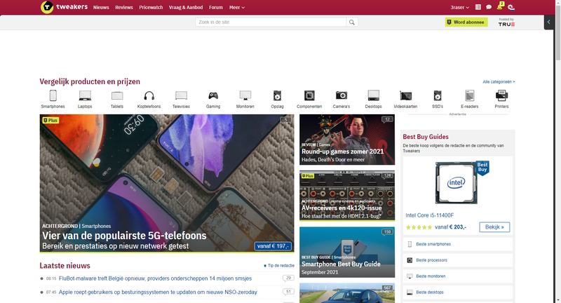The width and height of the screenshot is (561, 303).
Task: Open the Smartphone Best Buy Guide card
Action: (347, 252)
